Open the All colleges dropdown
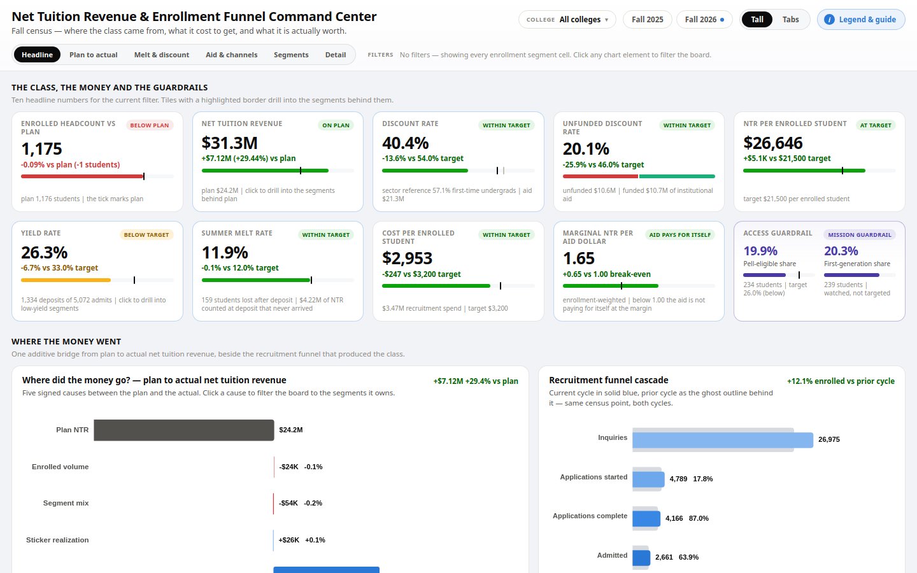 [567, 20]
